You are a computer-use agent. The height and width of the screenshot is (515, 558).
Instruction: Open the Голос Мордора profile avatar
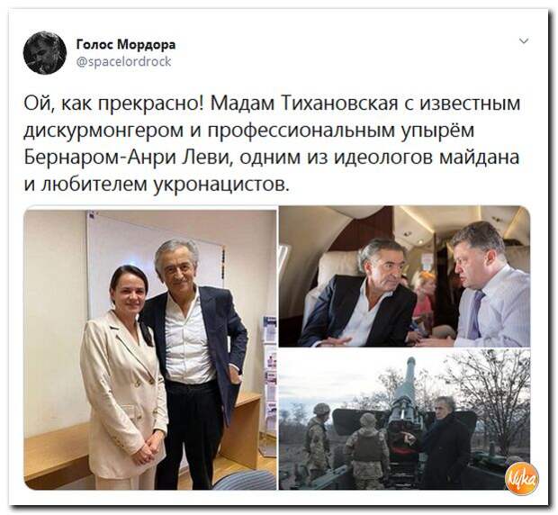[45, 53]
